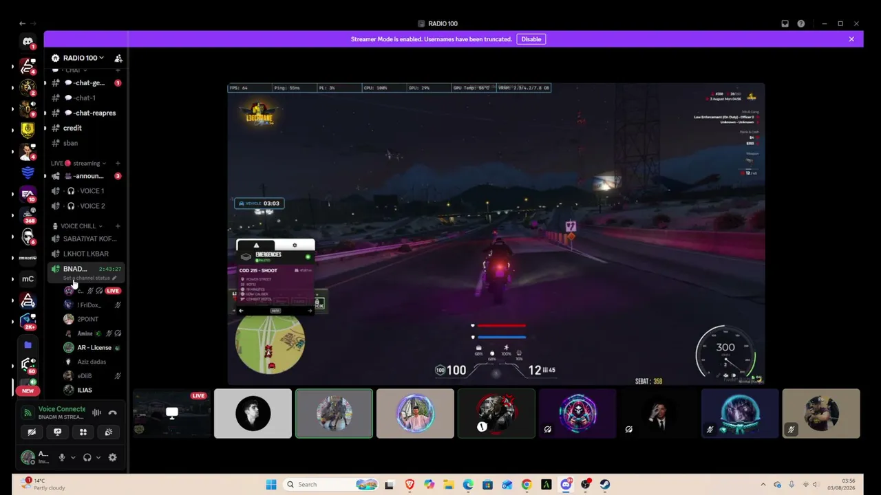Start an activity from the voice panel
The height and width of the screenshot is (495, 881).
(83, 432)
